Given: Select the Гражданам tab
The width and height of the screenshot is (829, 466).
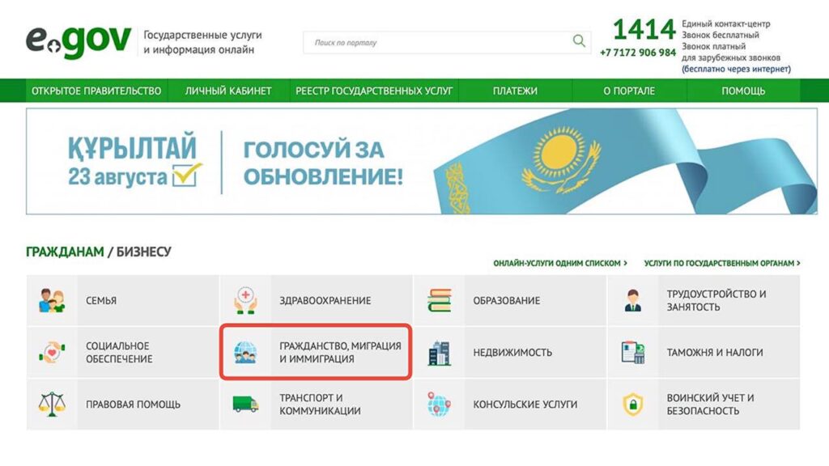Looking at the screenshot, I should click(65, 252).
